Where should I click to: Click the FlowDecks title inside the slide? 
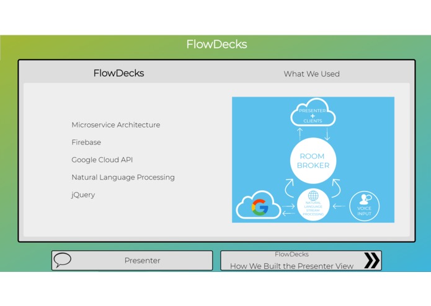pos(118,73)
